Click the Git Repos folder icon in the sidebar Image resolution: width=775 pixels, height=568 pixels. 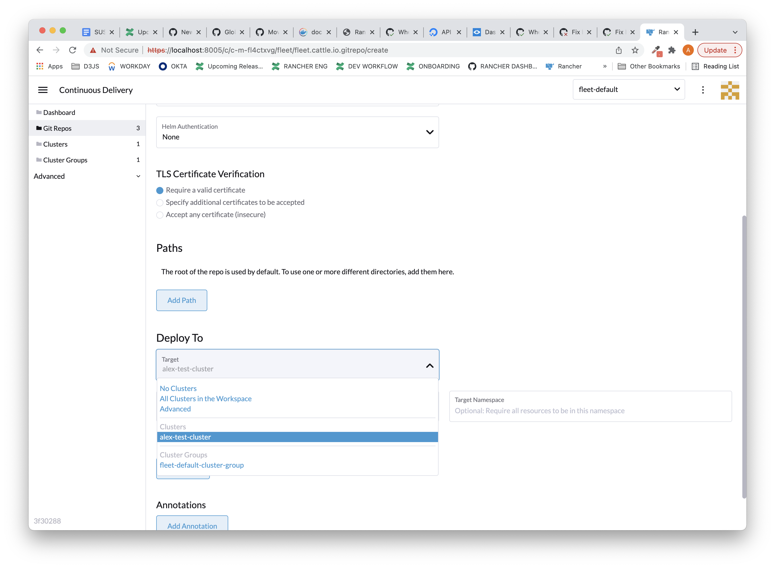(39, 128)
